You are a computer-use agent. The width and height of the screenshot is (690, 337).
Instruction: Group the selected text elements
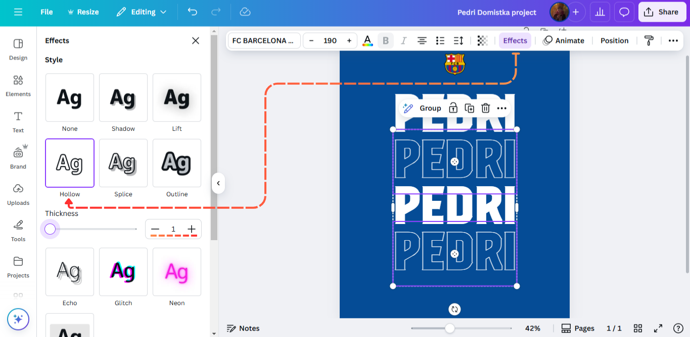coord(430,108)
